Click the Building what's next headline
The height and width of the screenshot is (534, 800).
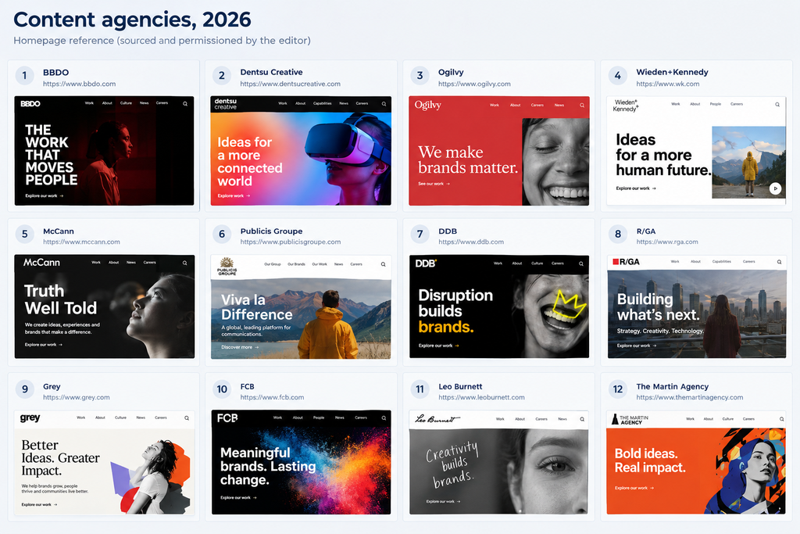pyautogui.click(x=658, y=306)
